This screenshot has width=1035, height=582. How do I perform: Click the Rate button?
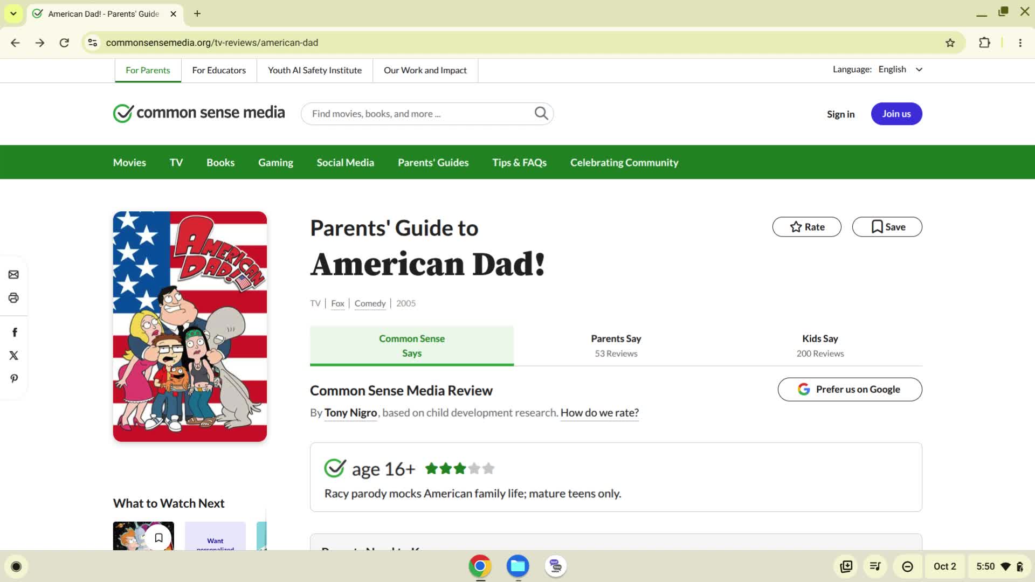point(806,227)
